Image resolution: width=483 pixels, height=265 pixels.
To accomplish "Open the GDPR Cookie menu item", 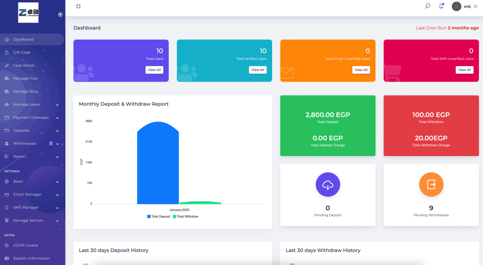I will [x=32, y=245].
